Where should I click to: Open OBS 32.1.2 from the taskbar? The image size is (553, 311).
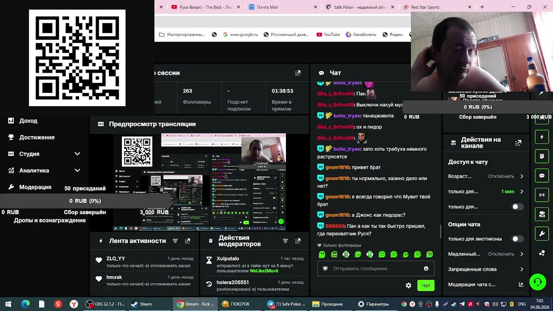coord(105,304)
